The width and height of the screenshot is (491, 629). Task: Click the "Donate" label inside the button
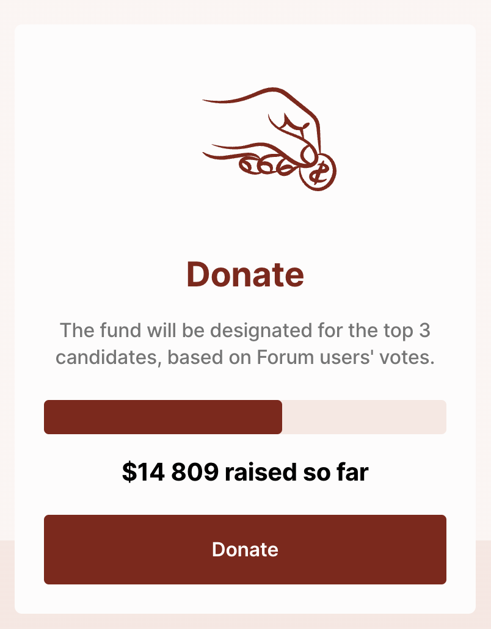coord(245,550)
